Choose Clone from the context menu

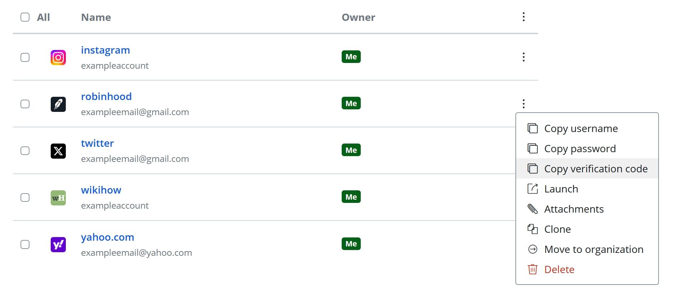[x=557, y=229]
